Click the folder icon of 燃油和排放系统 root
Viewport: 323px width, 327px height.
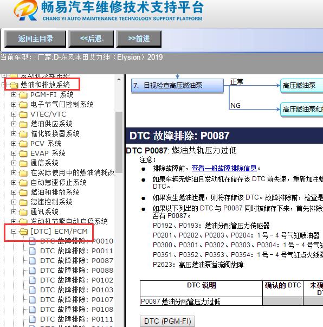(x=14, y=85)
